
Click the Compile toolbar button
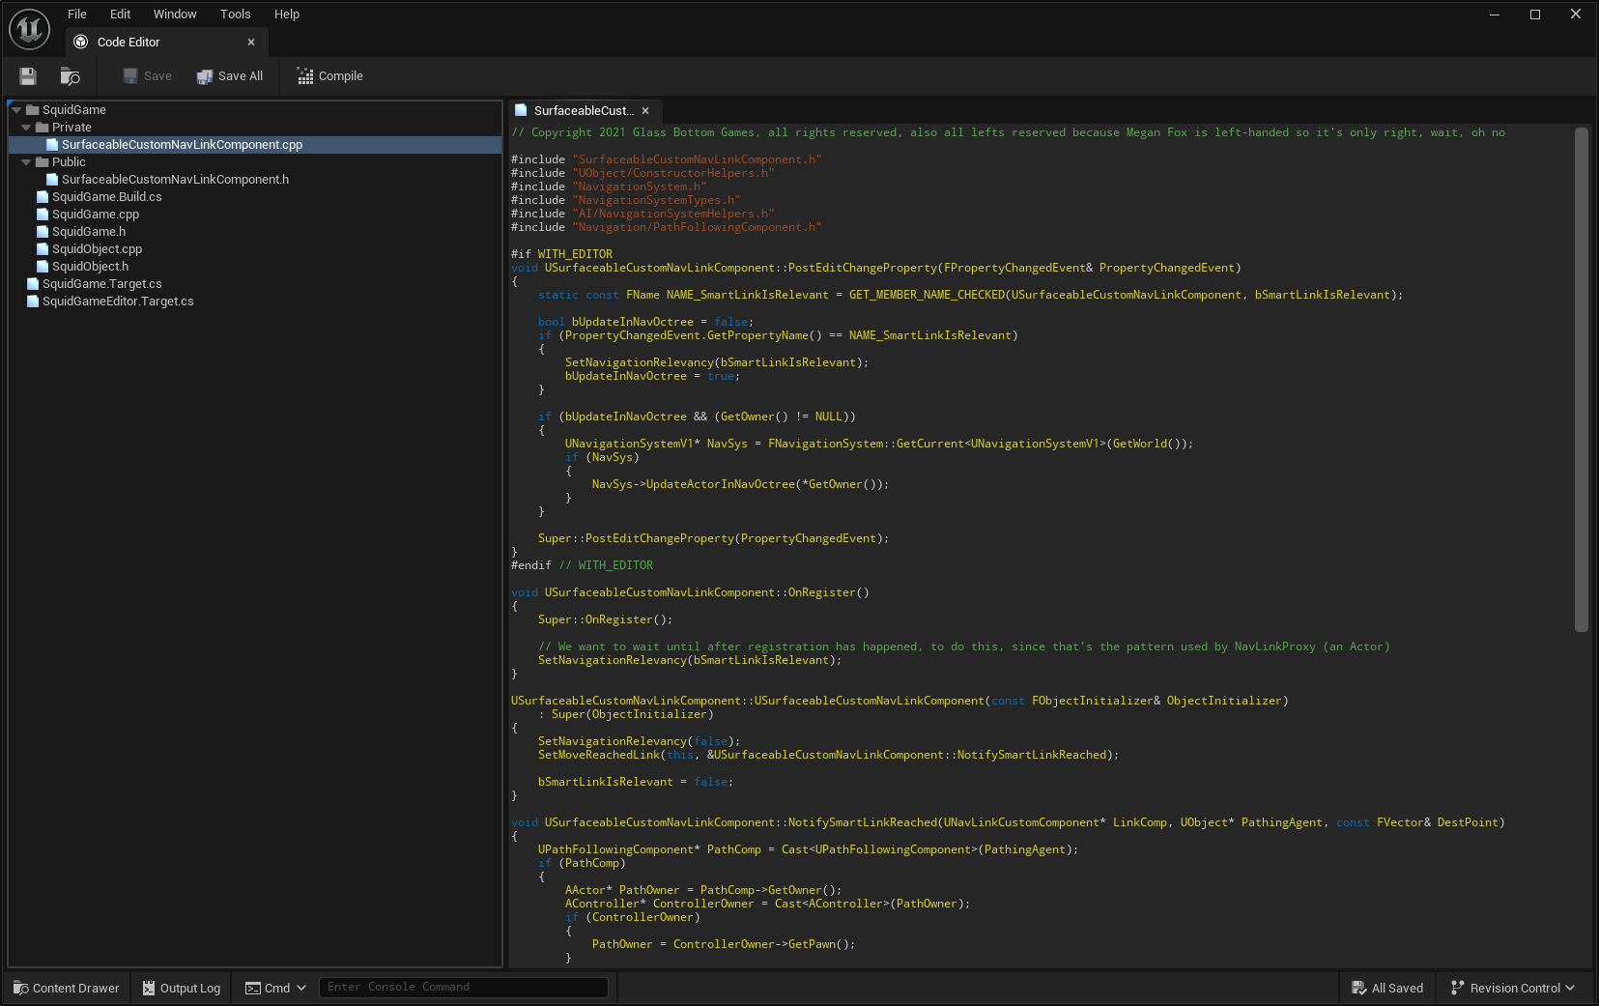pos(329,76)
